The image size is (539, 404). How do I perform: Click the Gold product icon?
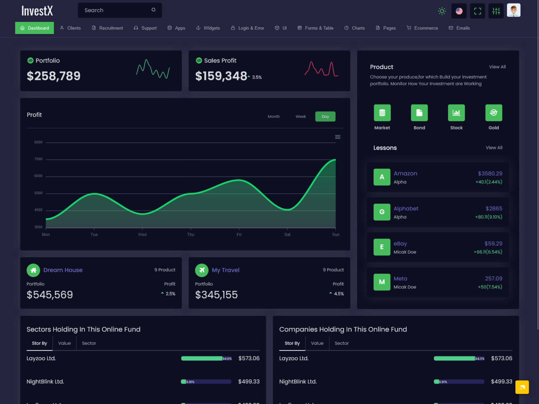[493, 113]
